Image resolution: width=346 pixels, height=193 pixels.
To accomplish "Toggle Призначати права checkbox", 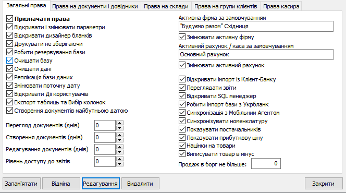I will click(x=9, y=19).
